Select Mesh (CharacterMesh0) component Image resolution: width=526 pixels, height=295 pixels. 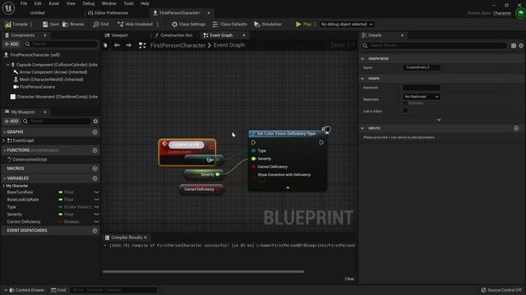48,79
